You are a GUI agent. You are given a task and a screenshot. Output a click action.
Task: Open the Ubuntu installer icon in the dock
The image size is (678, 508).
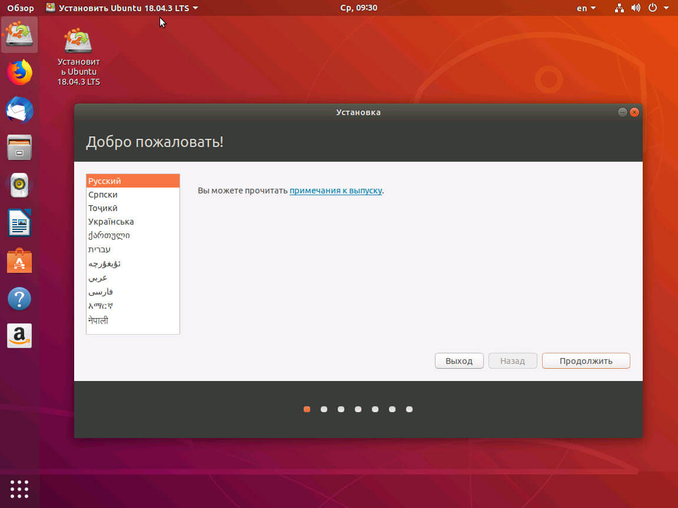(x=19, y=35)
